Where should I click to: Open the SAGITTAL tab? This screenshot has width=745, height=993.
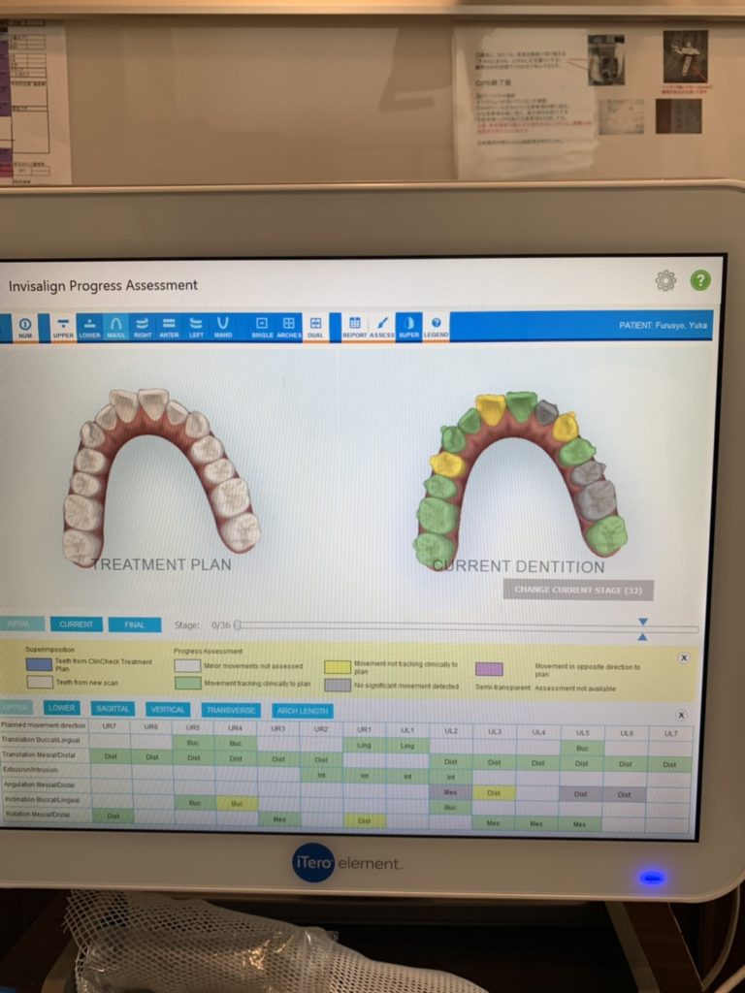[113, 709]
